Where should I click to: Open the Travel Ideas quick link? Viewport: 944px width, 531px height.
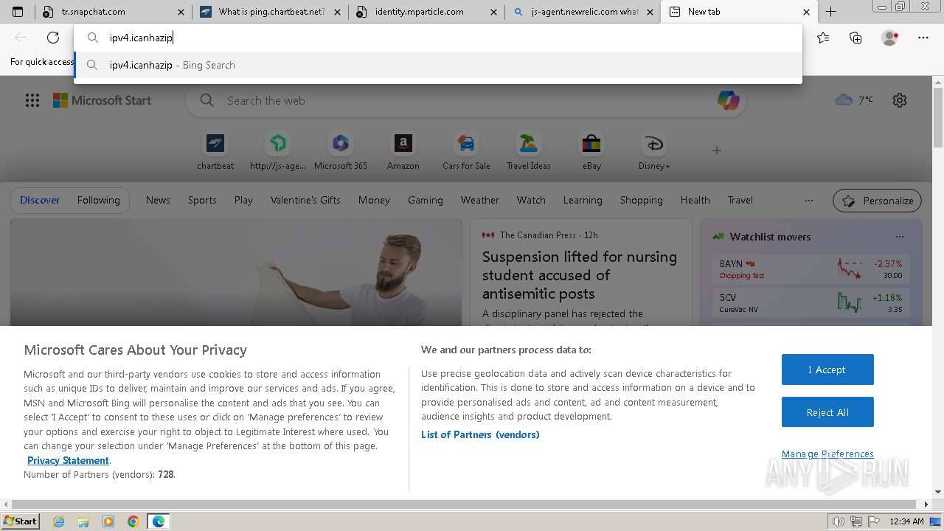(x=528, y=151)
